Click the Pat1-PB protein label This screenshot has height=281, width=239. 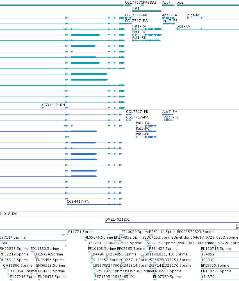click(142, 134)
